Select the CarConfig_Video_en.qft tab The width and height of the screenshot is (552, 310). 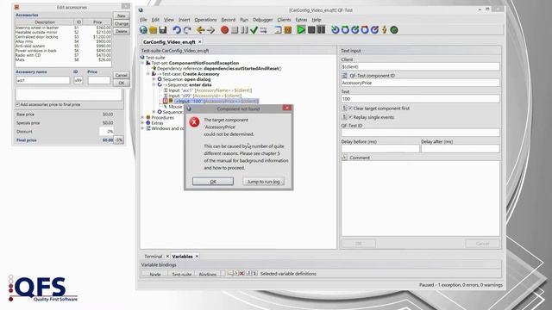coord(169,42)
